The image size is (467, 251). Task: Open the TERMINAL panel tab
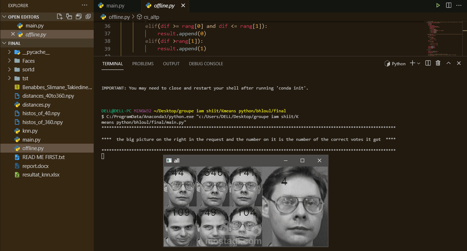pos(113,63)
